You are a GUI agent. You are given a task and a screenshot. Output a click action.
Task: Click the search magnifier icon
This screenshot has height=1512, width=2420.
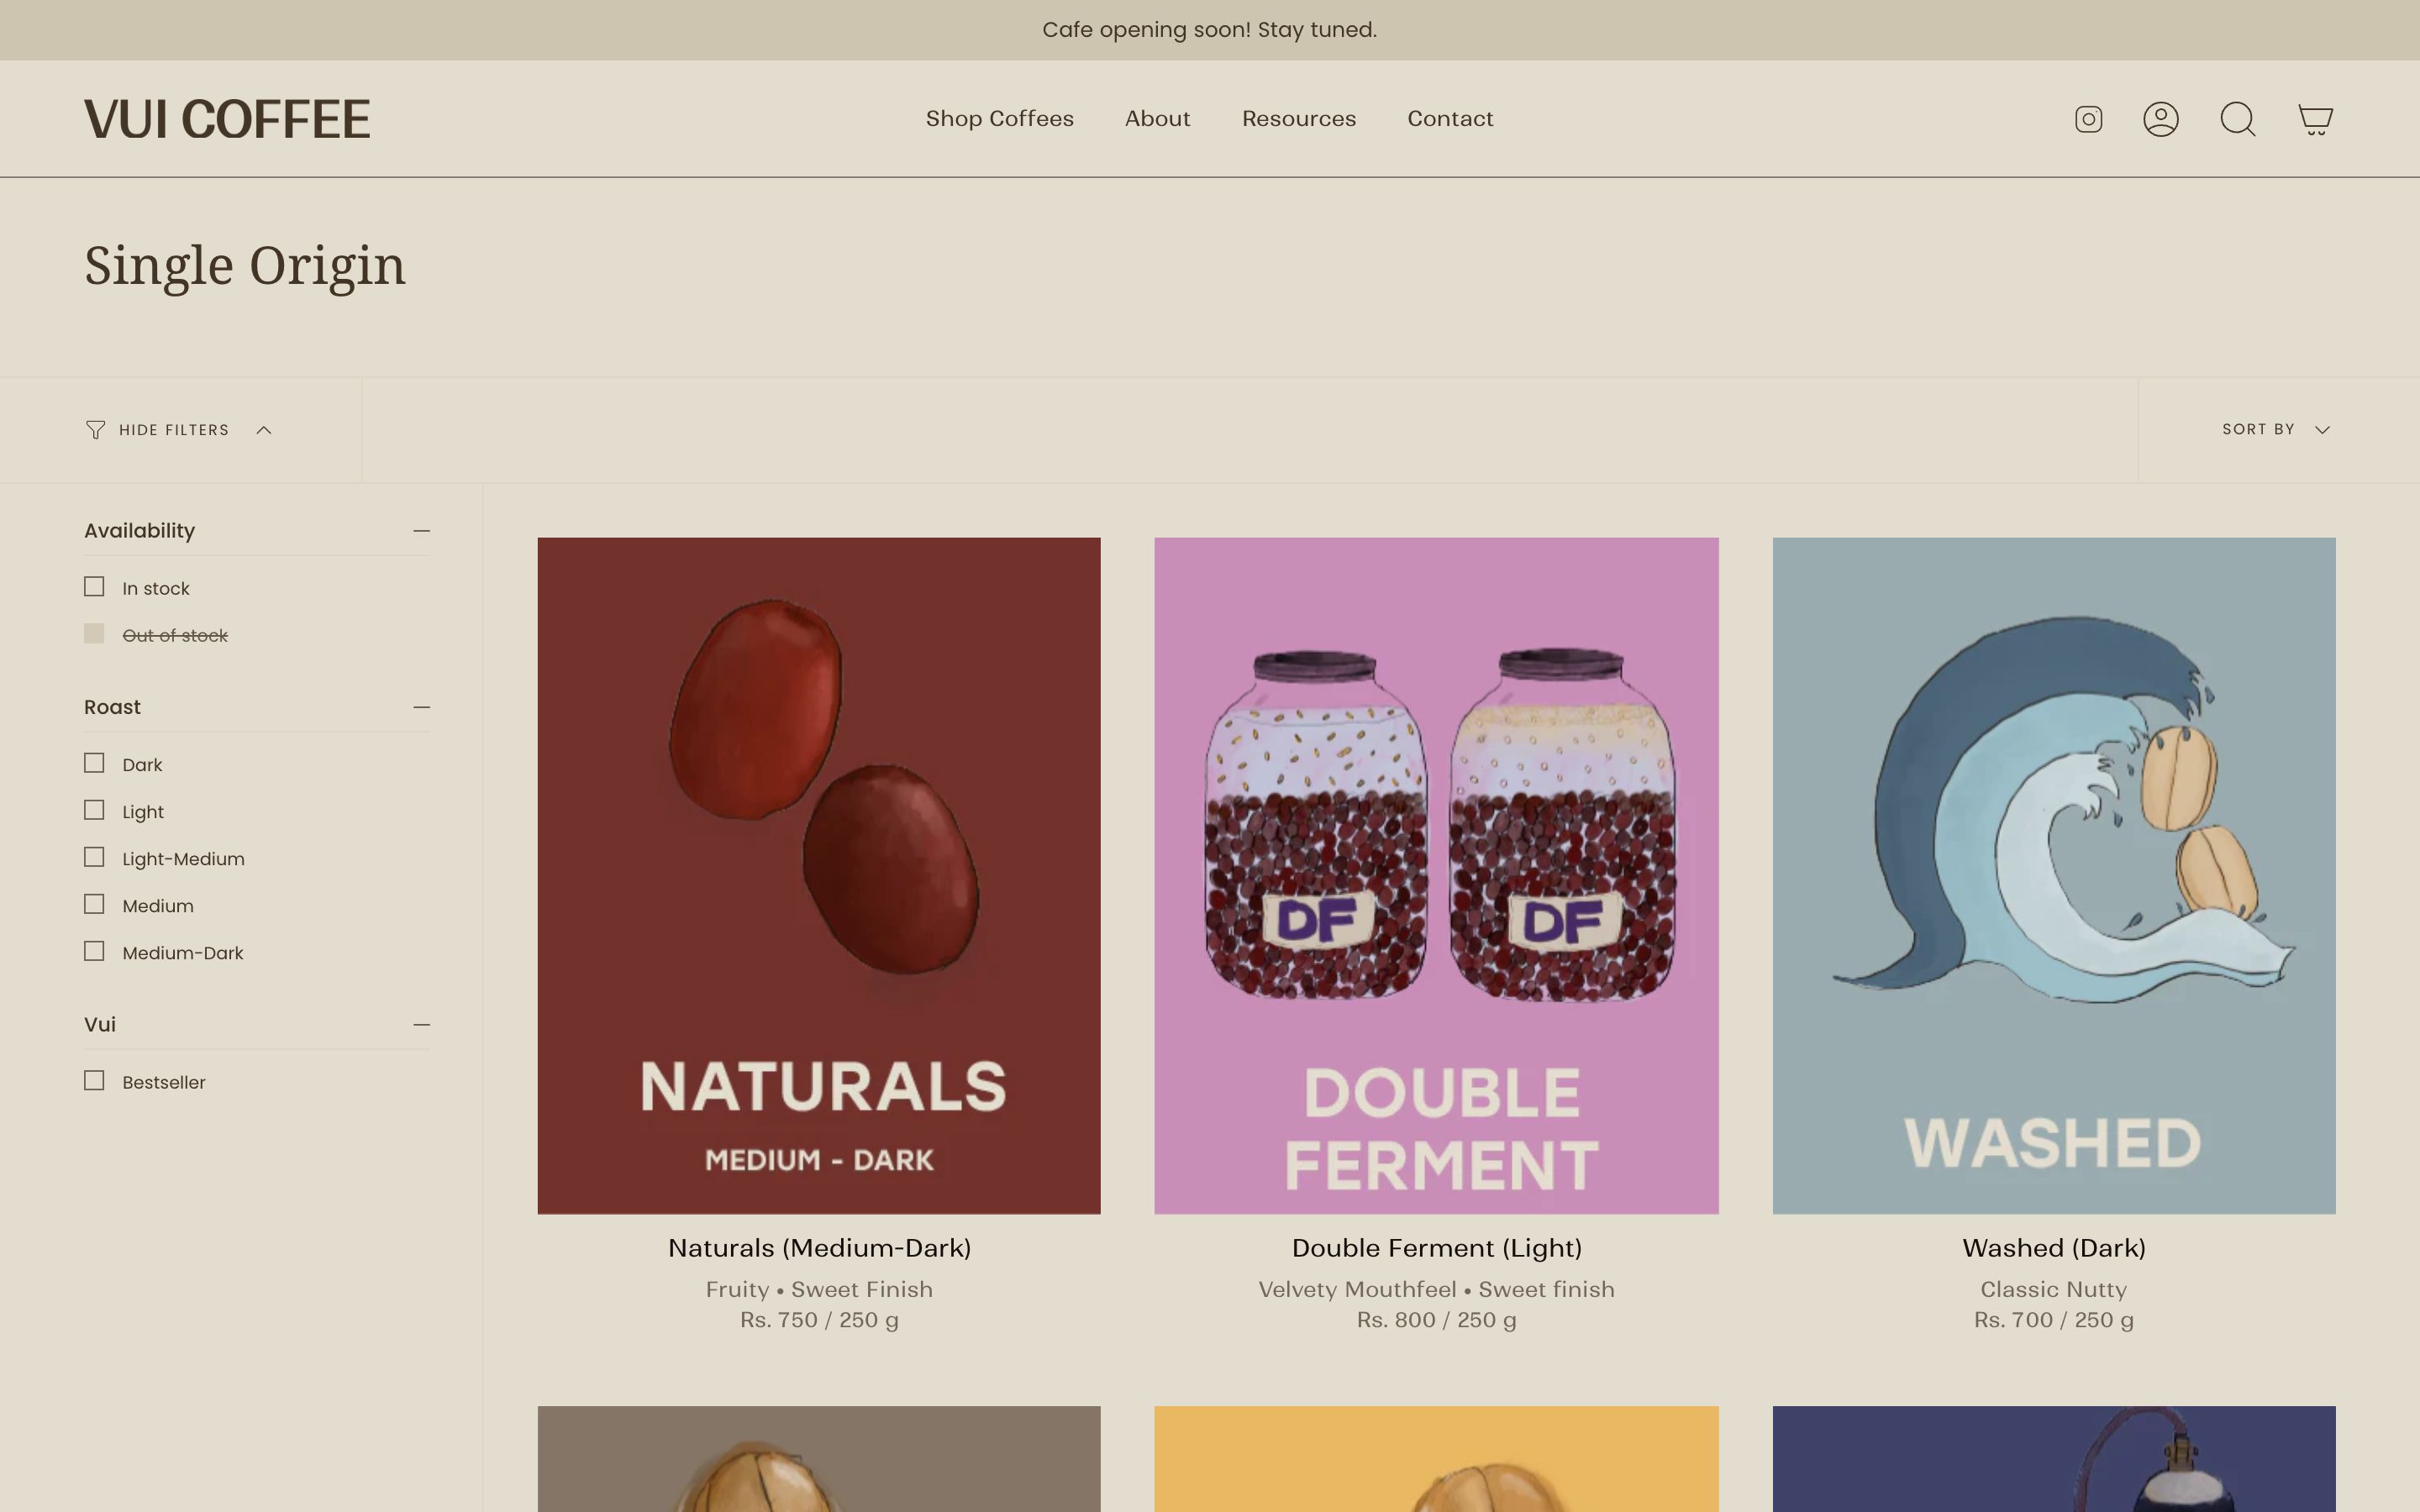point(2237,119)
